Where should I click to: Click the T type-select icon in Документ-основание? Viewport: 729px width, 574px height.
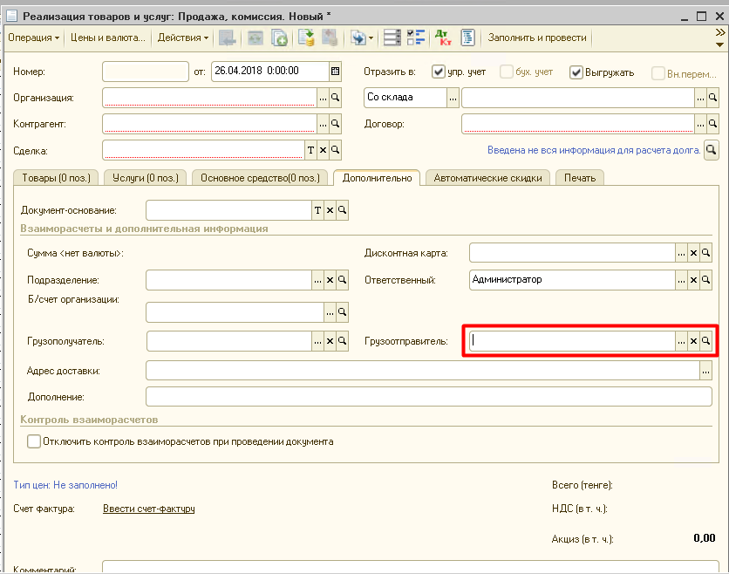click(x=318, y=210)
